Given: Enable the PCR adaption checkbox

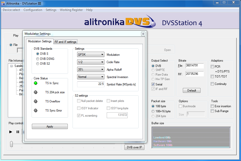Looking at the screenshot, I should point(212,67).
